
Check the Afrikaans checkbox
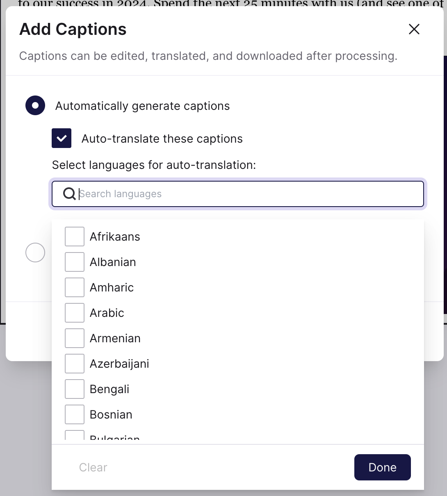[x=75, y=237]
